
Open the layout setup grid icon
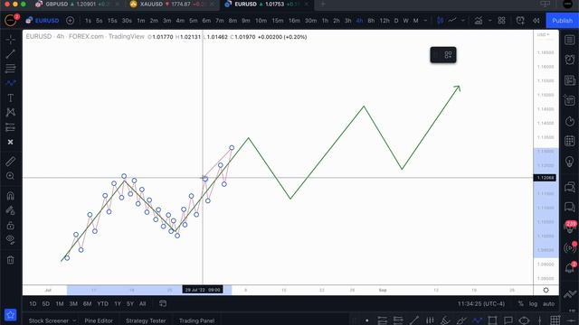coord(501,21)
